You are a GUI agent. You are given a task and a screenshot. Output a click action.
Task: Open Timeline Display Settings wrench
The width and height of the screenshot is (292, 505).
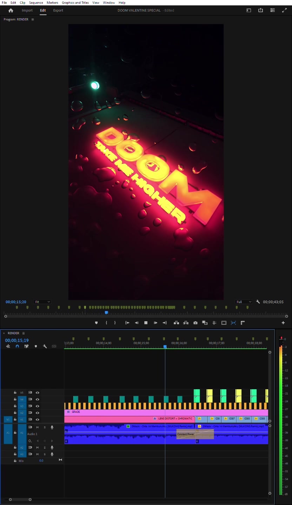point(45,346)
